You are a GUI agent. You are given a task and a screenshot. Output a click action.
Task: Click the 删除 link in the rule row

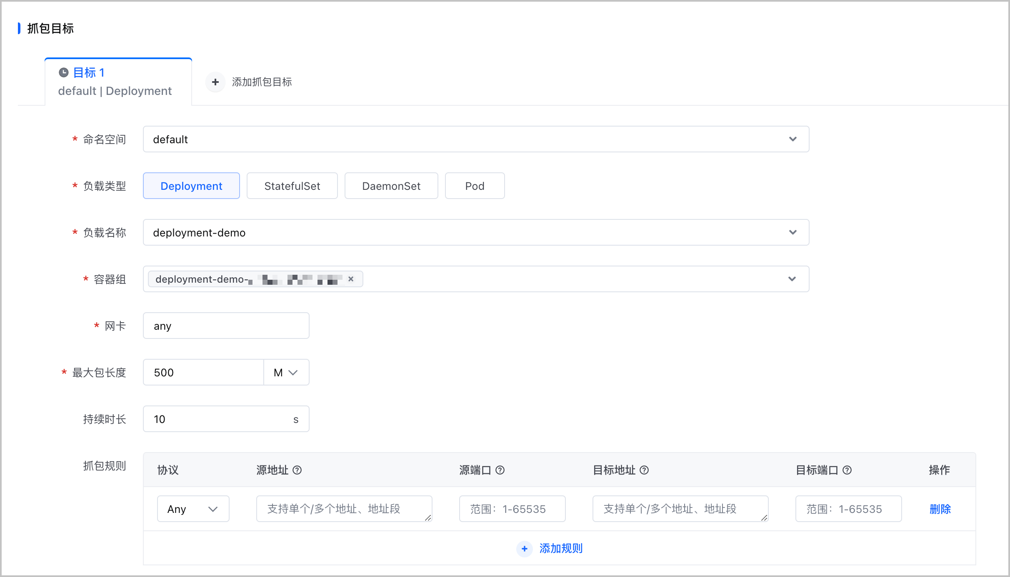940,509
